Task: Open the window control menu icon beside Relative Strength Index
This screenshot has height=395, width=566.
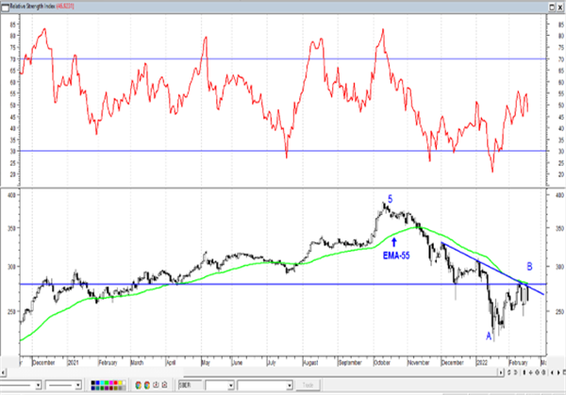Action: tap(5, 7)
